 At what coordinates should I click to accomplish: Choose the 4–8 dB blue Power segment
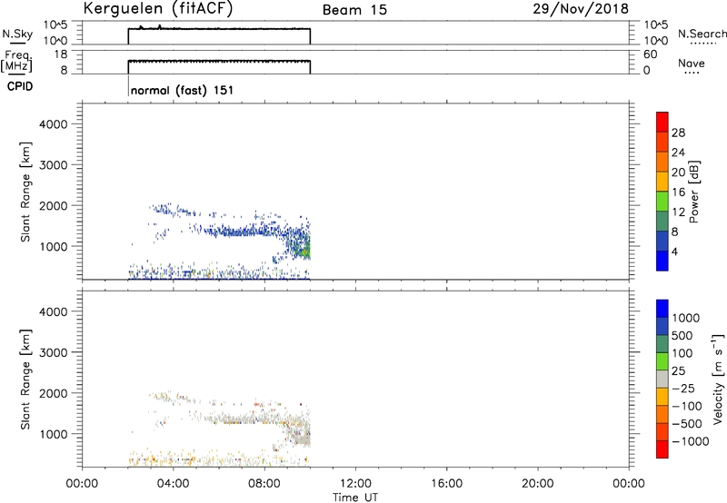pyautogui.click(x=662, y=241)
